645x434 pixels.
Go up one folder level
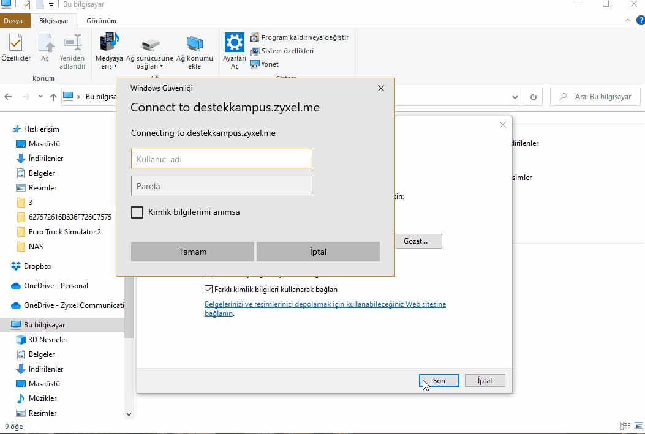coord(53,97)
